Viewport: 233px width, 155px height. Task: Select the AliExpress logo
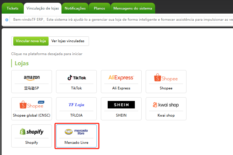pyautogui.click(x=121, y=77)
